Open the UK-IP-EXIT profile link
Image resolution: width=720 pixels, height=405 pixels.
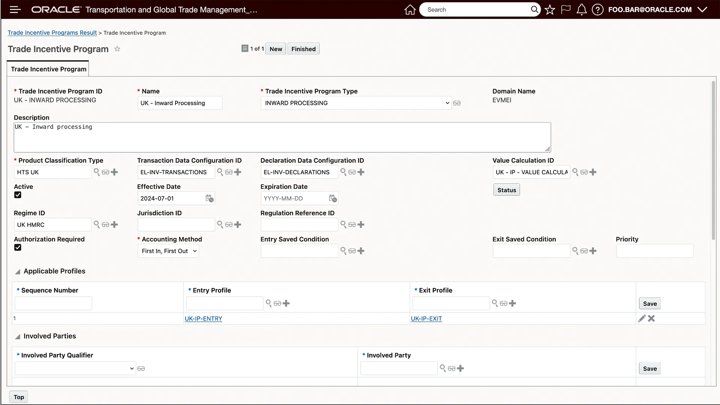point(426,318)
